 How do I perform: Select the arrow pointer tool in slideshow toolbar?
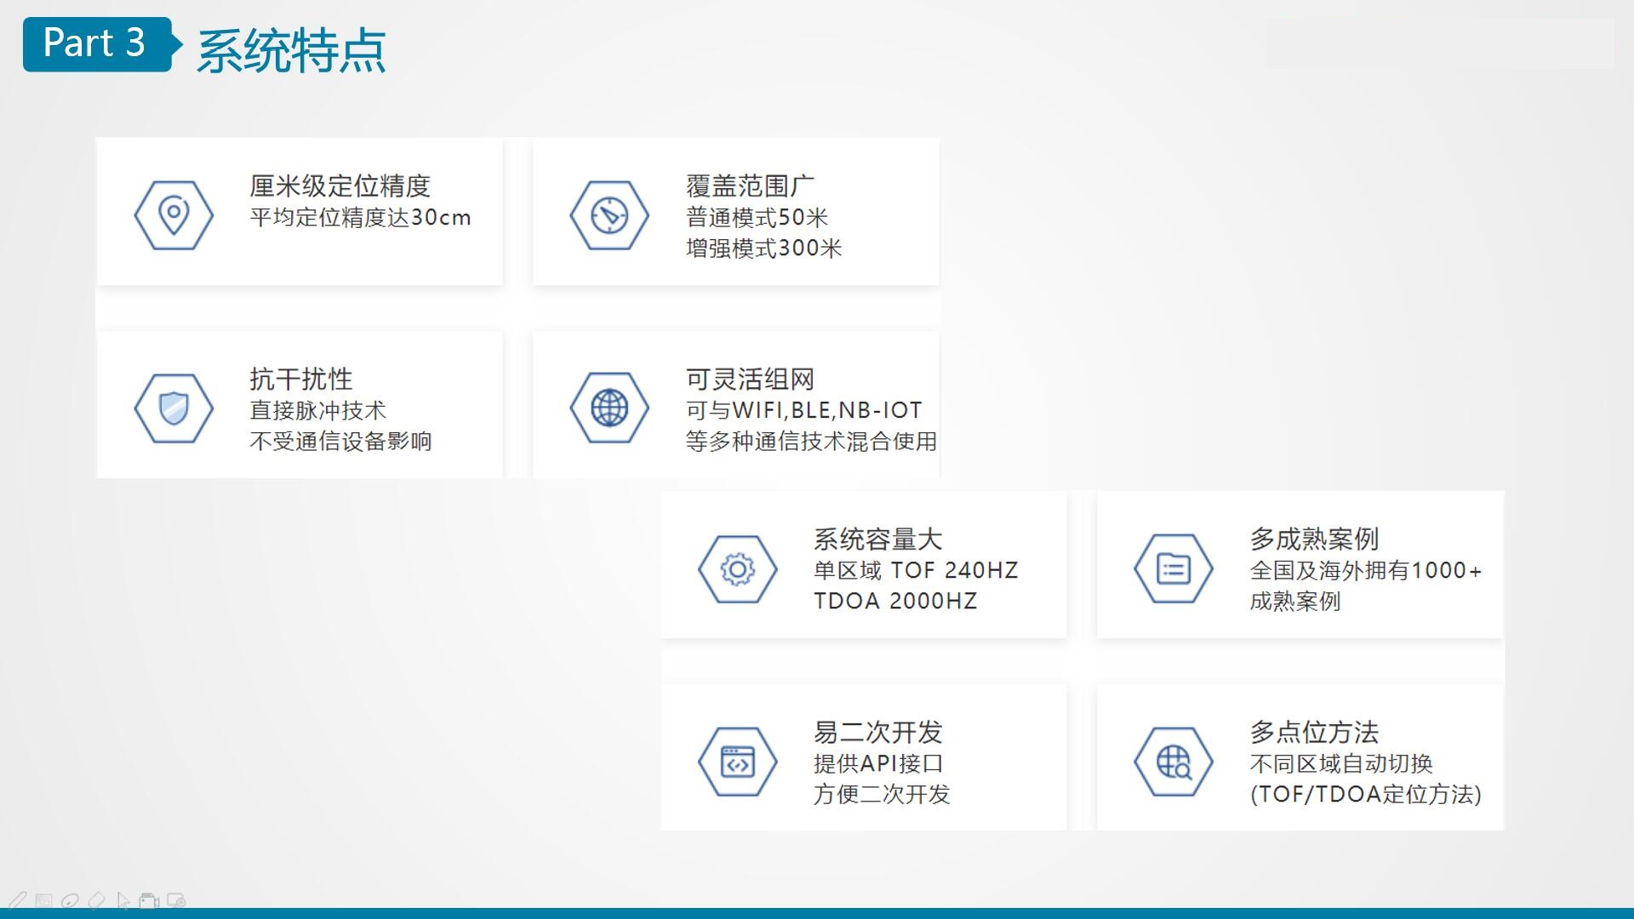click(x=123, y=900)
